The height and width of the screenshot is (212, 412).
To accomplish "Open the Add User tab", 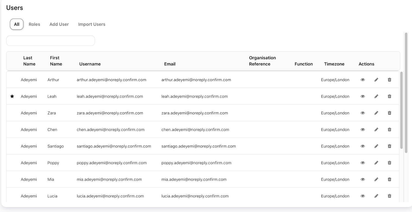I will tap(59, 24).
